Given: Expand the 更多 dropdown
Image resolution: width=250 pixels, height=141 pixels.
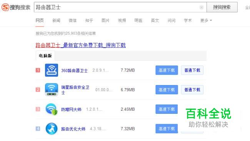Looking at the screenshot, I should click(x=206, y=20).
